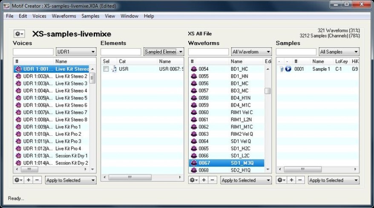374x208 pixels.
Task: Open the Help menu
Action: (149, 16)
